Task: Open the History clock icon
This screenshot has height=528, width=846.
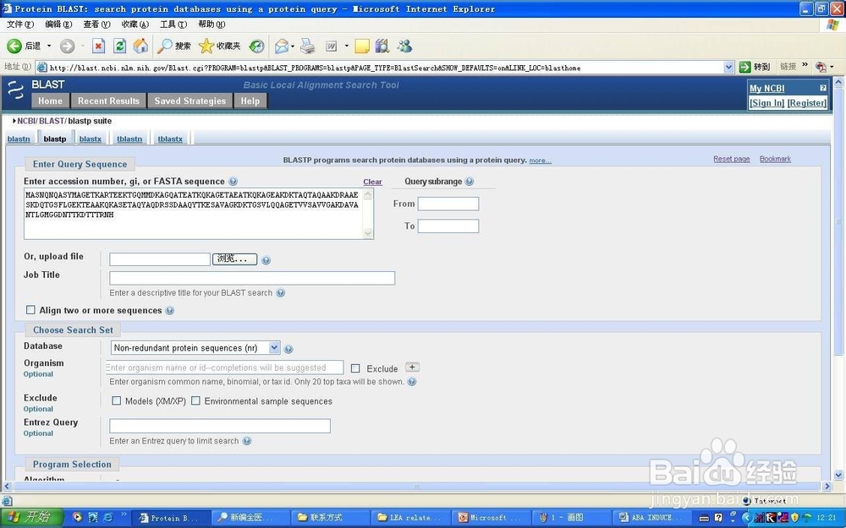Action: (257, 46)
